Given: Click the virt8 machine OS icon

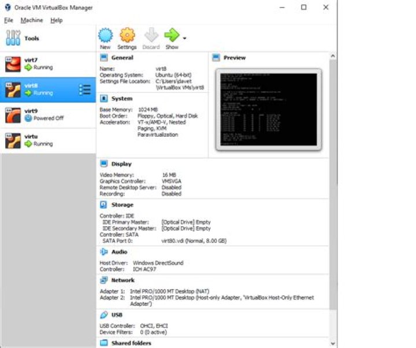Looking at the screenshot, I should coord(13,90).
